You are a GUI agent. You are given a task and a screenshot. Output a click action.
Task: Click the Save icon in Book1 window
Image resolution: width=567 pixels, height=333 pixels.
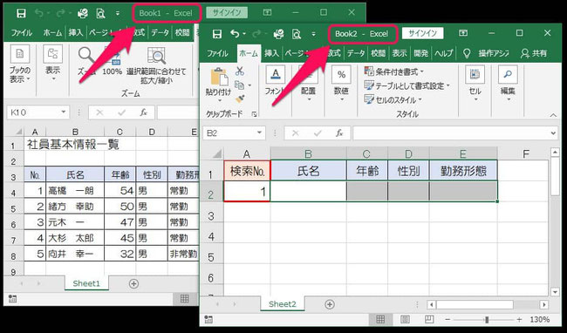pos(21,13)
